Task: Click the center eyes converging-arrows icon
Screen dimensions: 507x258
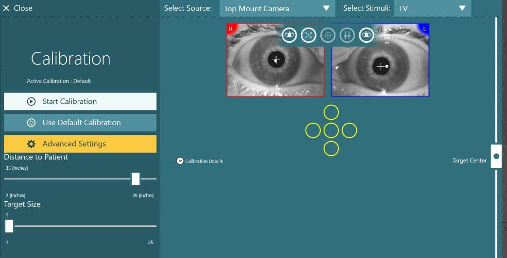Action: pyautogui.click(x=309, y=35)
